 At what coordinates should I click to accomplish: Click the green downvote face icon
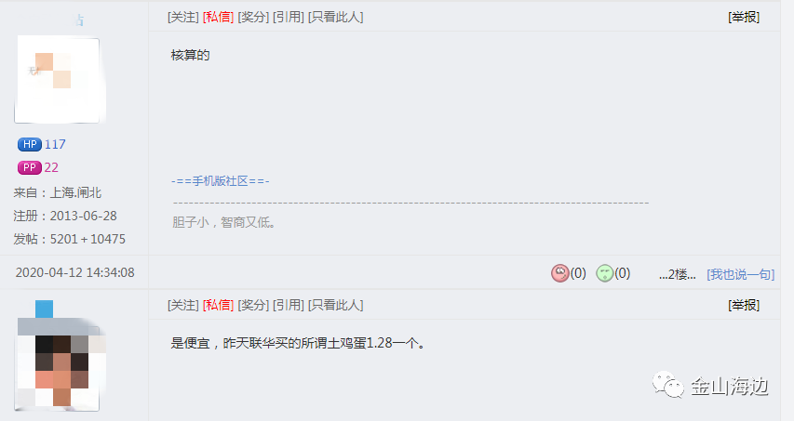coord(604,273)
